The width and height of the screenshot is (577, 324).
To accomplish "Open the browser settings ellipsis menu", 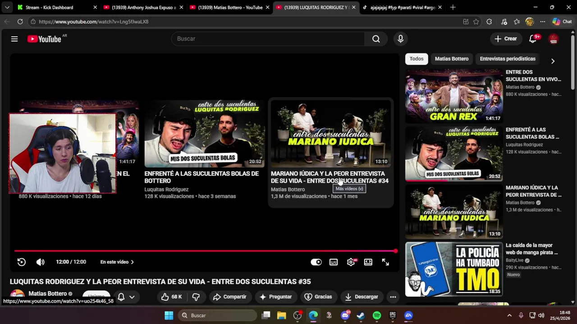I will [543, 22].
